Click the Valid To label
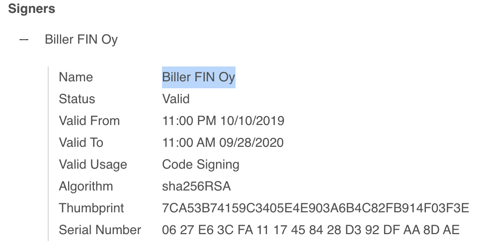The width and height of the screenshot is (489, 251). pos(81,143)
